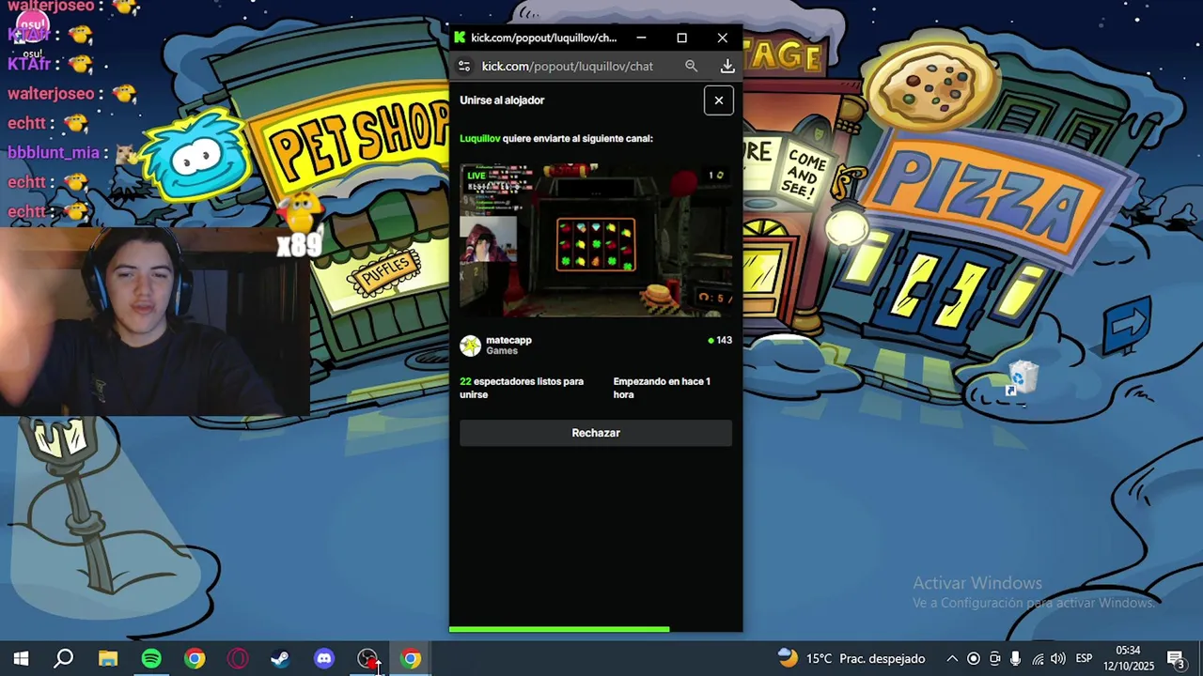Open the ESP language input indicator
Viewport: 1203px width, 676px height.
click(1084, 658)
